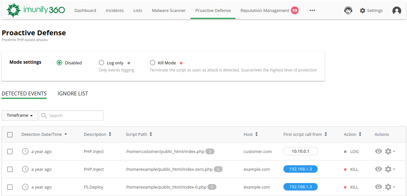The image size is (407, 196).
Task: Select the Kill Mode radio
Action: click(x=152, y=63)
